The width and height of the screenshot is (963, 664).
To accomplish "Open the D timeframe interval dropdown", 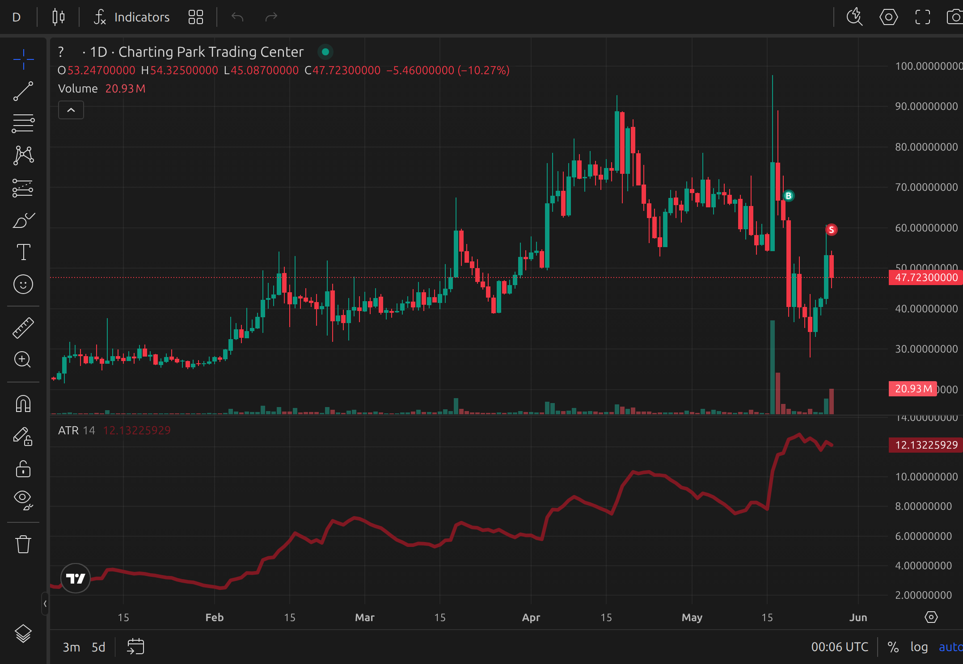I will click(x=17, y=17).
